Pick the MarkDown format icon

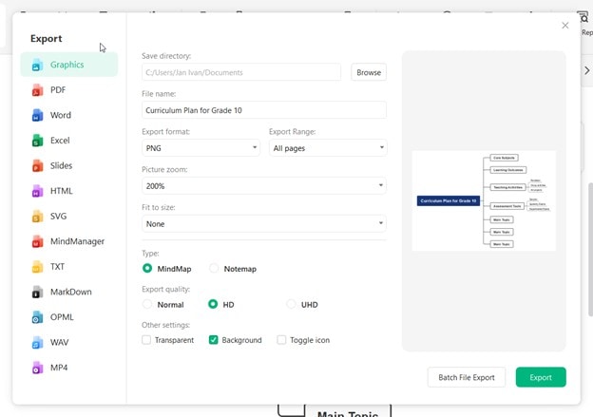pos(37,293)
